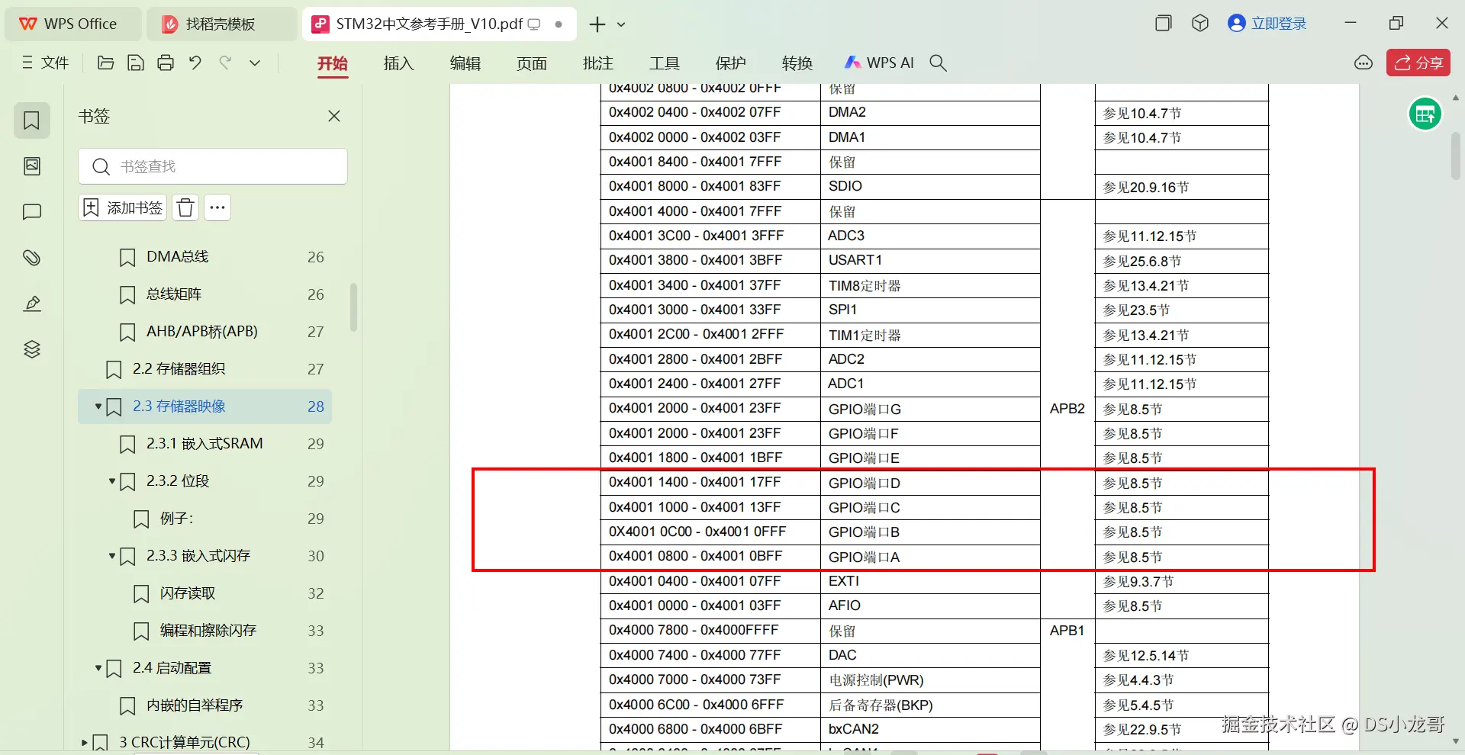Switch to the 工具 ribbon tab
This screenshot has height=755, width=1465.
pyautogui.click(x=665, y=63)
